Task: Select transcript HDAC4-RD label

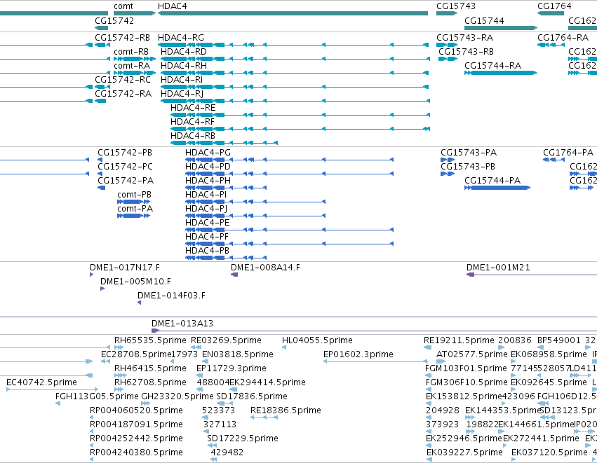Action: [x=184, y=52]
